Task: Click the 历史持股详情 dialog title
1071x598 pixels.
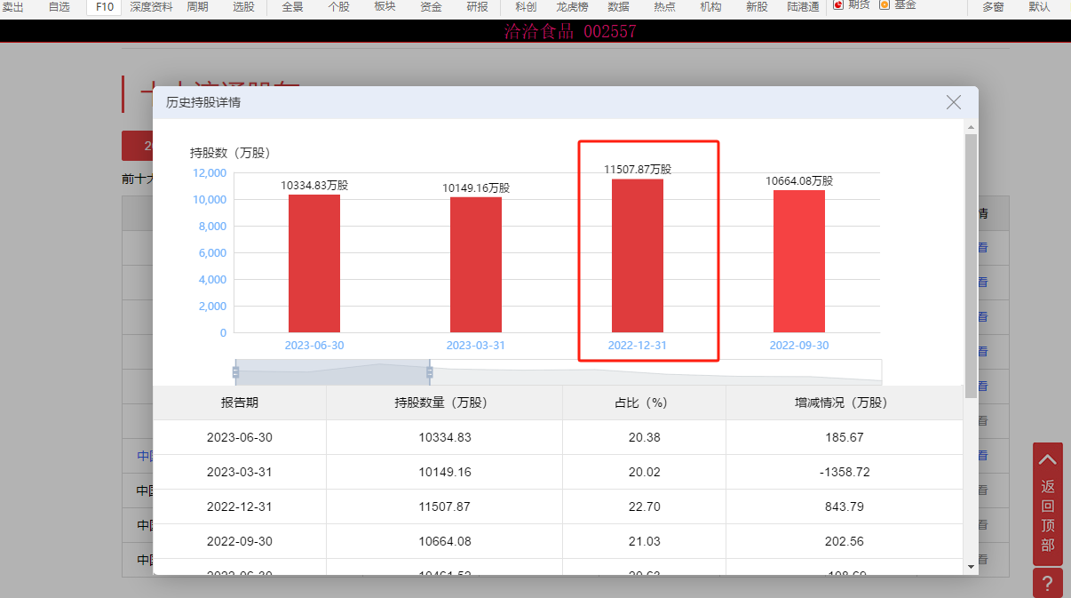Action: [203, 102]
